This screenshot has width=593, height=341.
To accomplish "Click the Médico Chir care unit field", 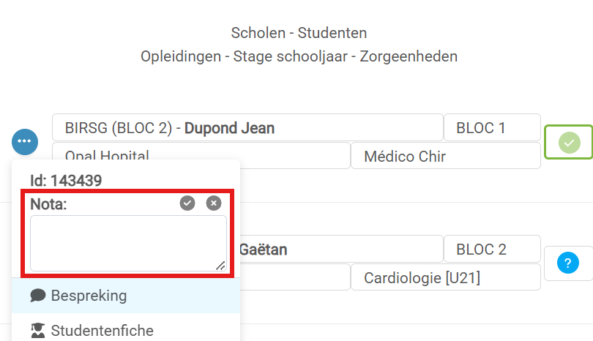I will [446, 156].
